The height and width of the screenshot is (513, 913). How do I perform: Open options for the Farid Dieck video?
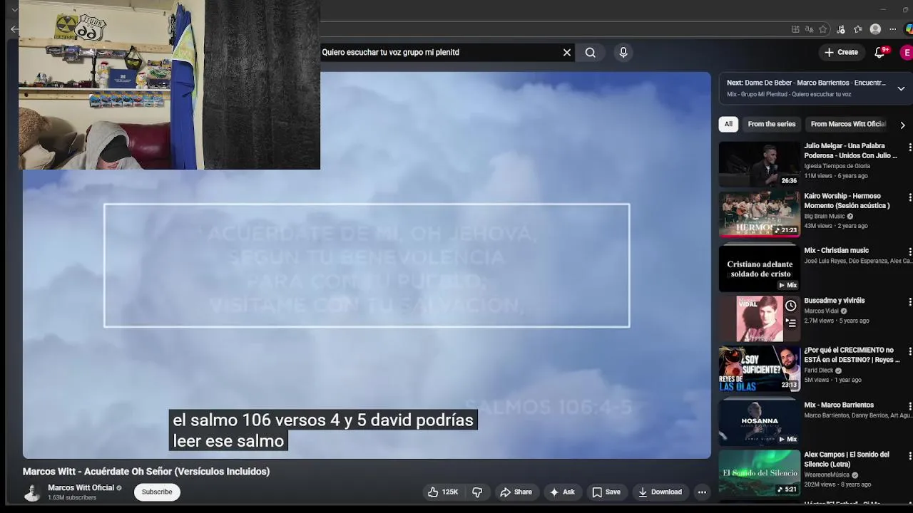coord(909,351)
